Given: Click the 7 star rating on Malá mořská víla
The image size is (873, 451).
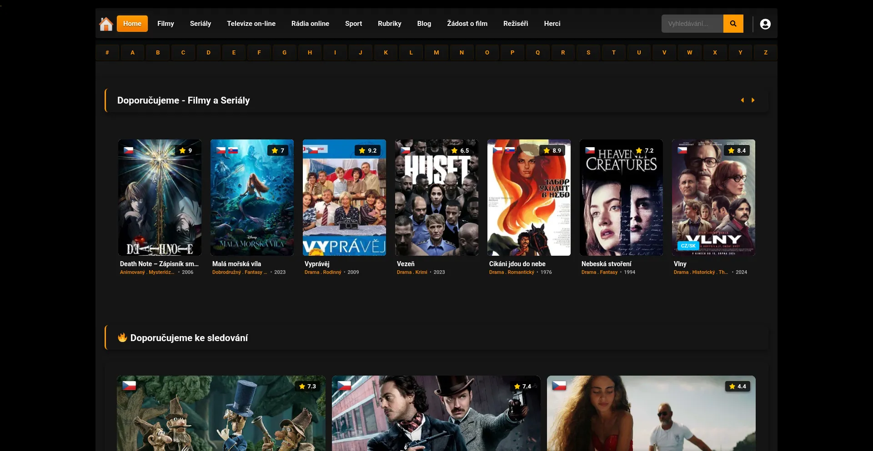Looking at the screenshot, I should point(278,150).
